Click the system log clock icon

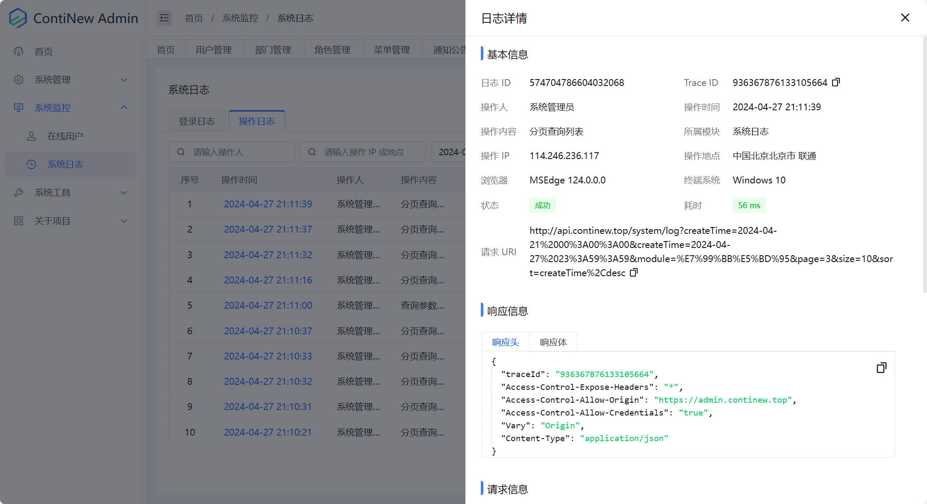[31, 165]
